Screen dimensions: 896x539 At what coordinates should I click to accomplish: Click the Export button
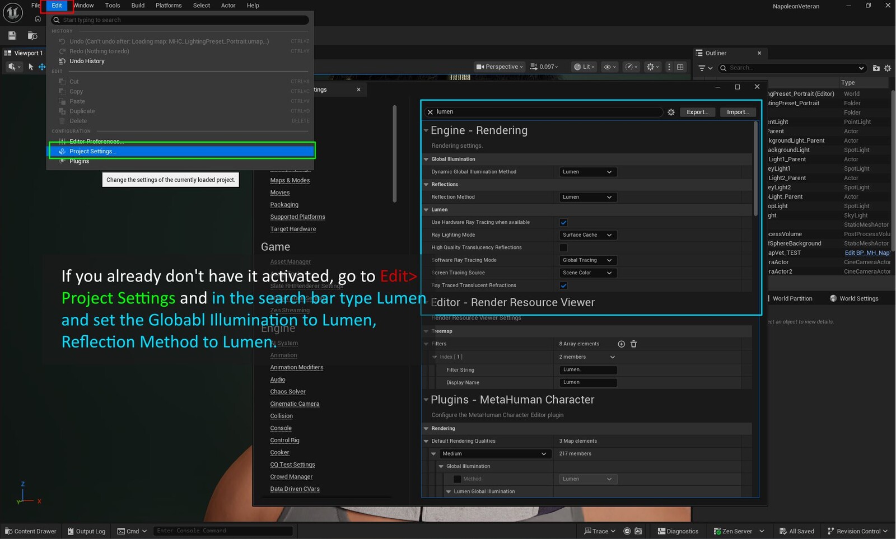tap(697, 112)
